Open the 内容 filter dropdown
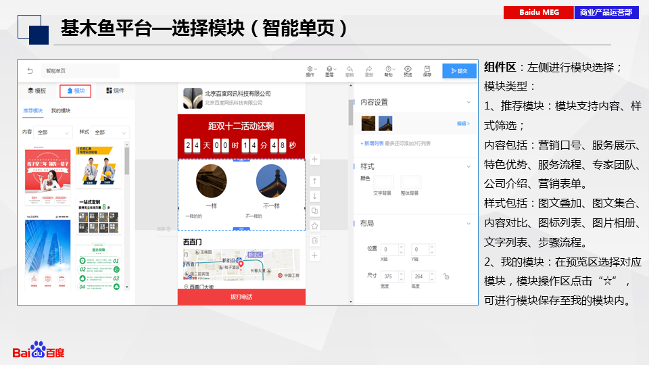This screenshot has width=649, height=365. click(x=53, y=132)
